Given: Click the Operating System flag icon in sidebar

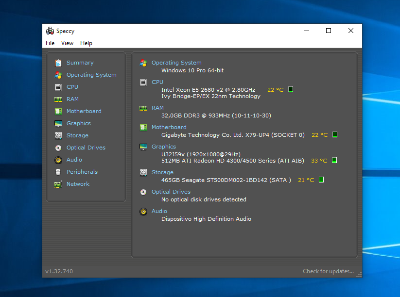Looking at the screenshot, I should pos(58,75).
